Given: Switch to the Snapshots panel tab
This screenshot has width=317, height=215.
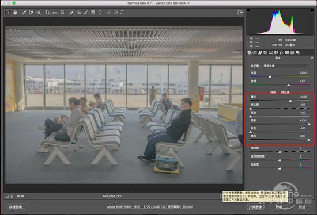Looking at the screenshot, I should pos(297,52).
